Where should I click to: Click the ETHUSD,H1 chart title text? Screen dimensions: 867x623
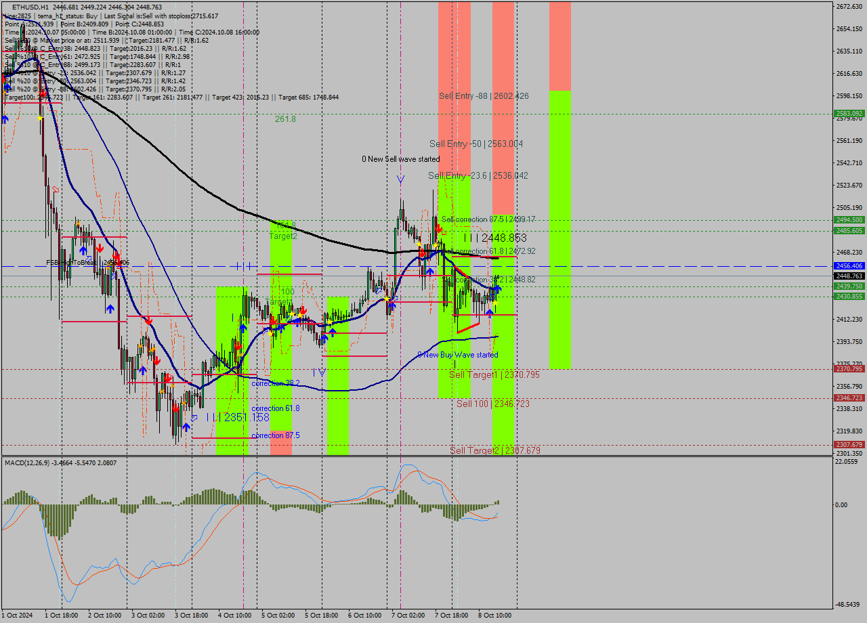pyautogui.click(x=30, y=7)
